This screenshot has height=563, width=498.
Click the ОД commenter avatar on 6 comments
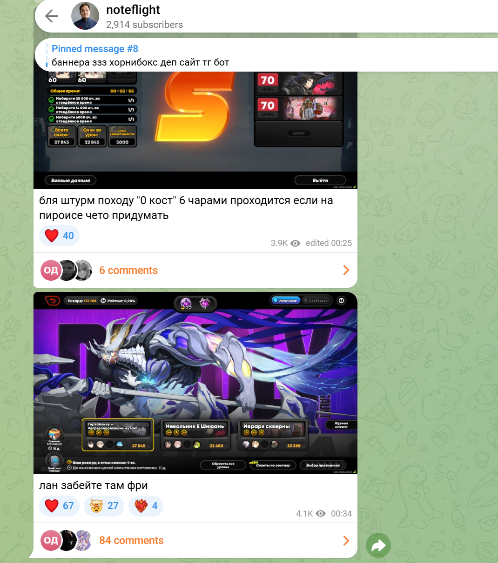tap(51, 271)
